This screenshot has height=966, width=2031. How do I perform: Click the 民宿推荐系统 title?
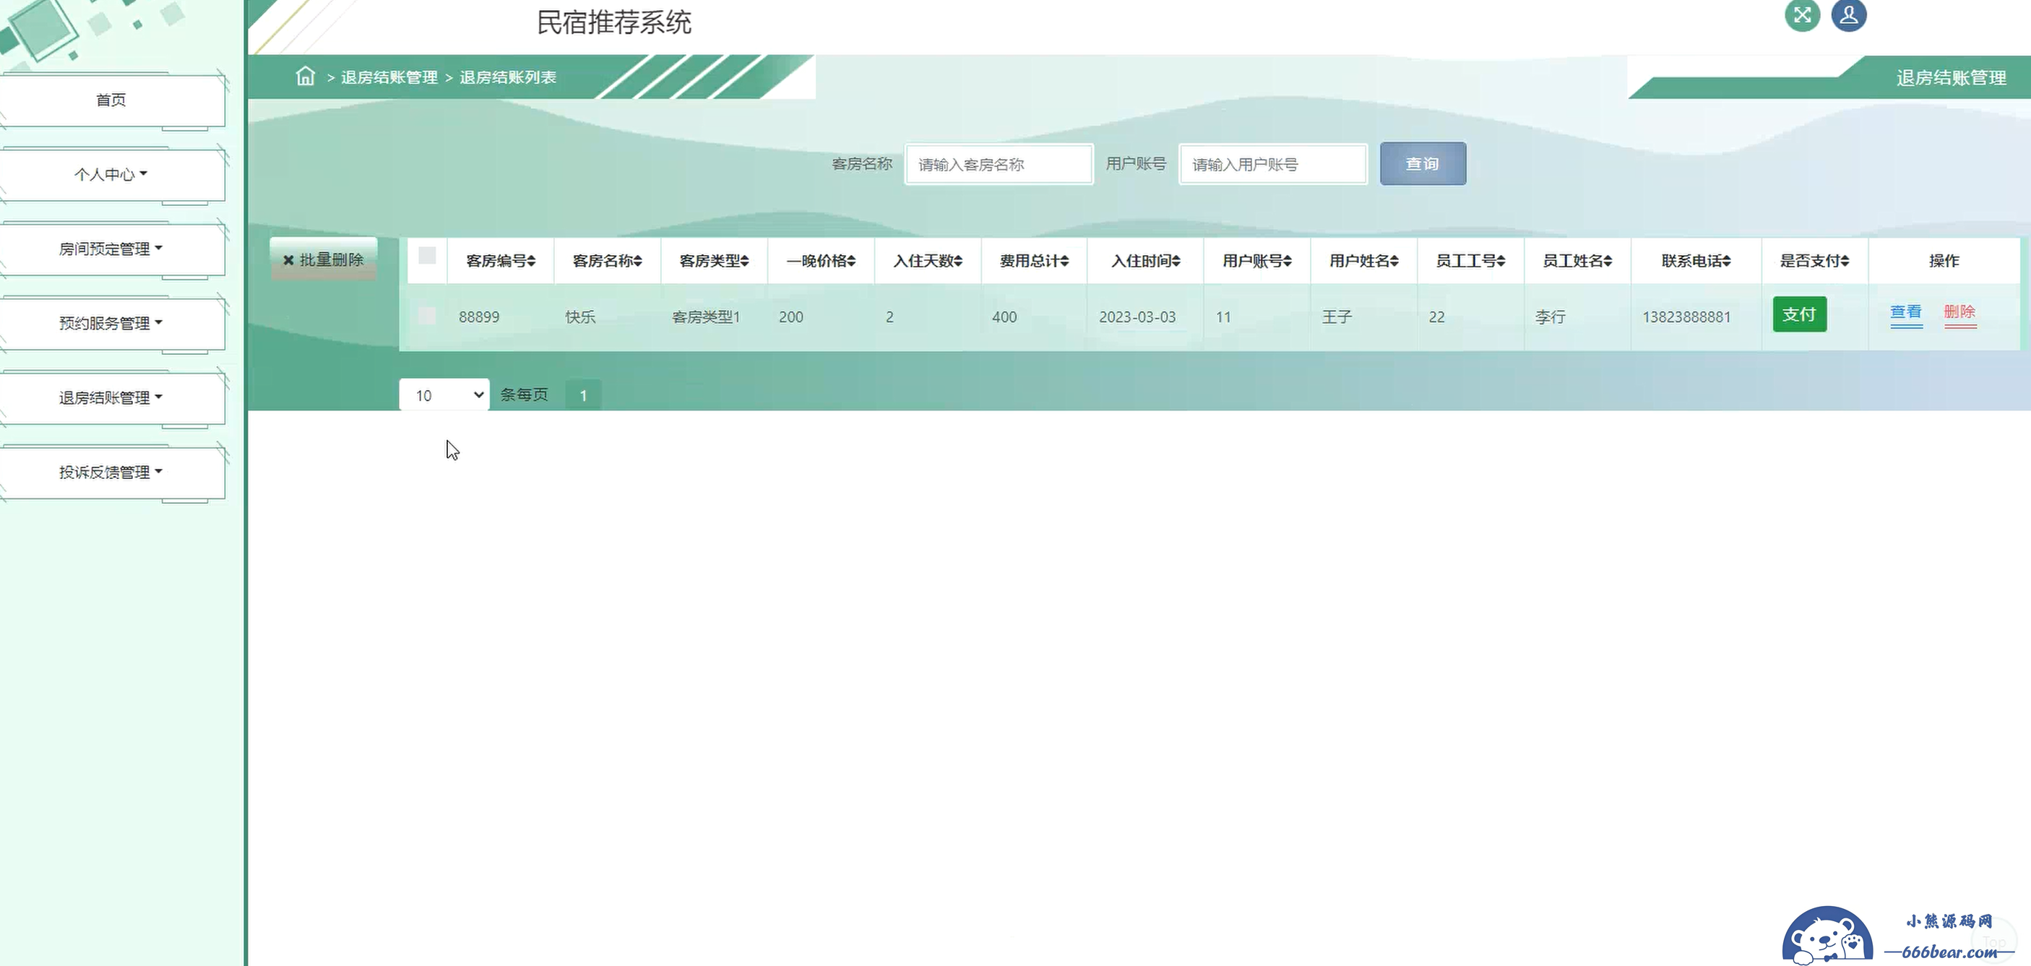pyautogui.click(x=614, y=22)
